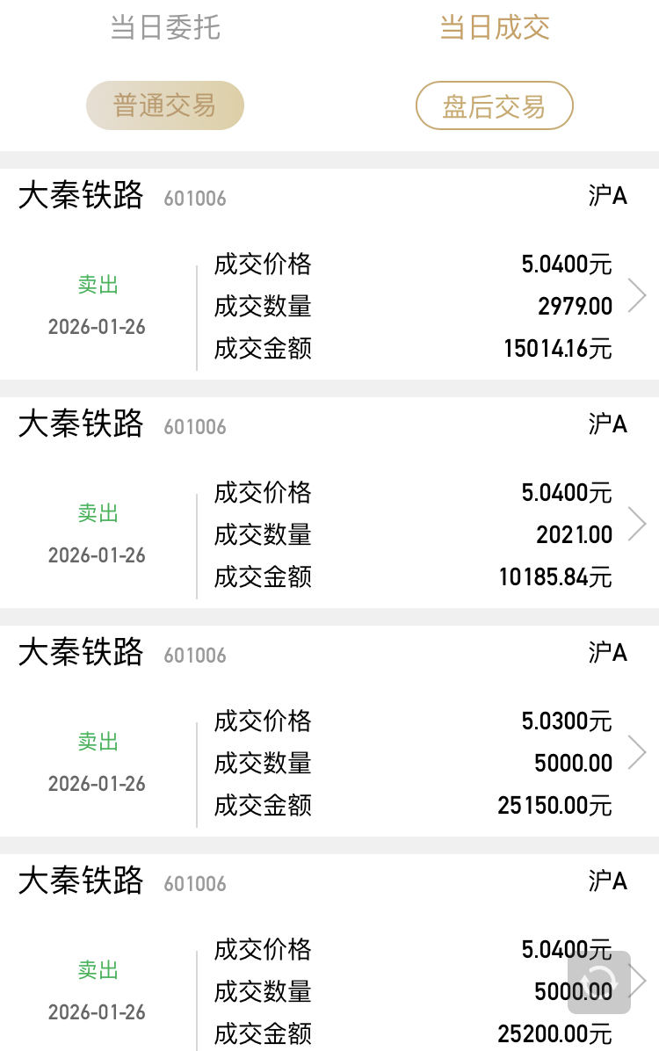Image resolution: width=659 pixels, height=1051 pixels.
Task: Toggle the 普通交易 filter pill
Action: point(165,106)
